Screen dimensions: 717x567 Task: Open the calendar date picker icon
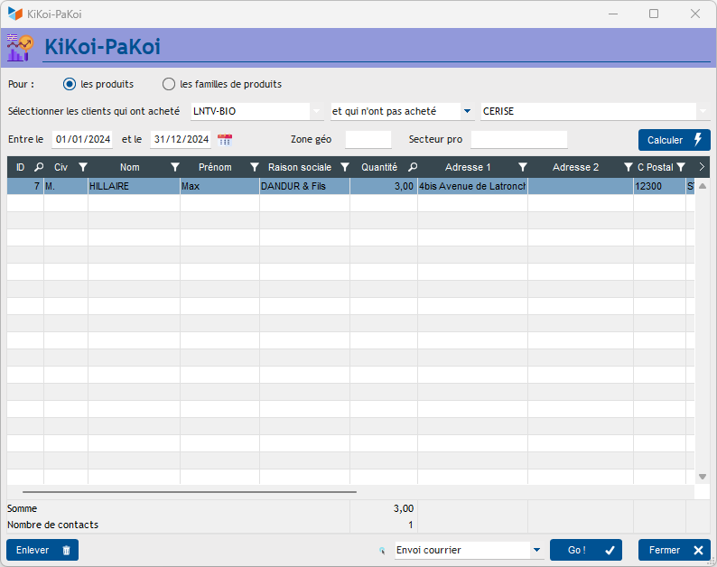[x=225, y=140]
